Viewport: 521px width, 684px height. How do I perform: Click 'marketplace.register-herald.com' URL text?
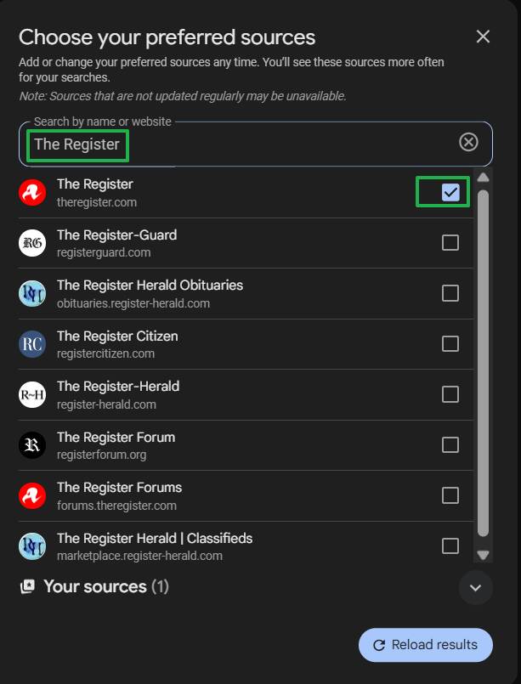(139, 557)
